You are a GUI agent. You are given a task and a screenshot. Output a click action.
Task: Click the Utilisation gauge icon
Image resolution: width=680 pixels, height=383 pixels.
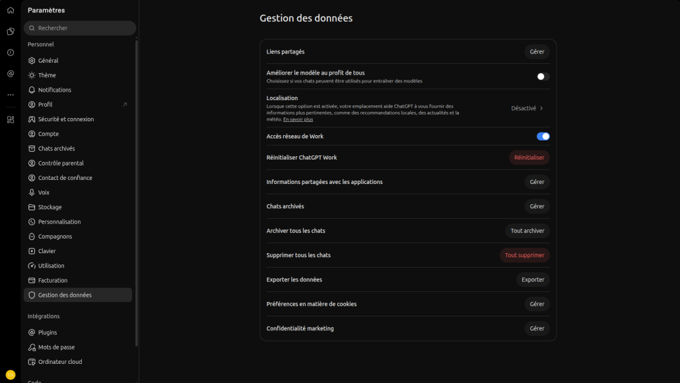(32, 266)
